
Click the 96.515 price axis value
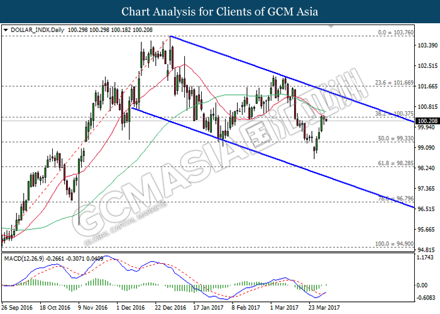point(427,209)
